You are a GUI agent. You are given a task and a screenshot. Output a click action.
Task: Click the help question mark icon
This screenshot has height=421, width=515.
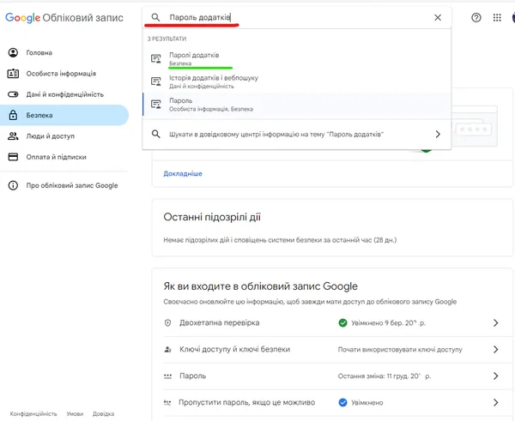click(476, 17)
